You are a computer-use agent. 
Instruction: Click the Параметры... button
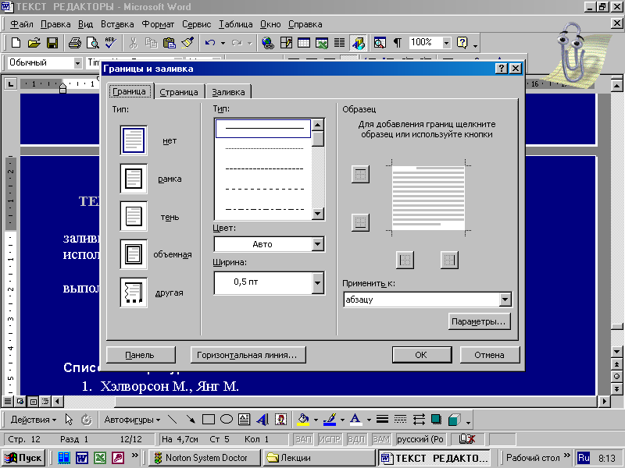pos(479,321)
